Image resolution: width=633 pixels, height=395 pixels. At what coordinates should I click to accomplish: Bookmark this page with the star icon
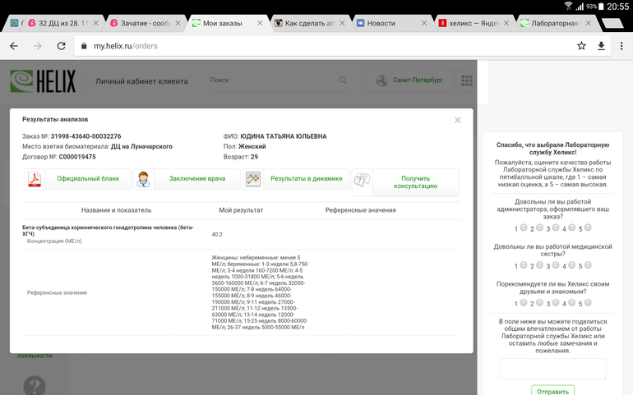[581, 46]
